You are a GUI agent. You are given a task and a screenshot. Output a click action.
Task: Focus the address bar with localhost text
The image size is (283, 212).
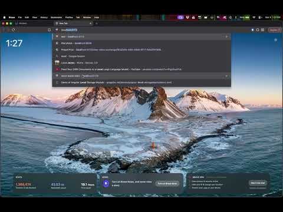click(x=141, y=30)
